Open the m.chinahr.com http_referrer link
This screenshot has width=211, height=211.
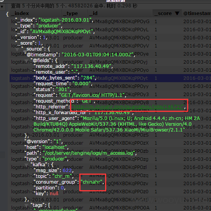[127, 107]
